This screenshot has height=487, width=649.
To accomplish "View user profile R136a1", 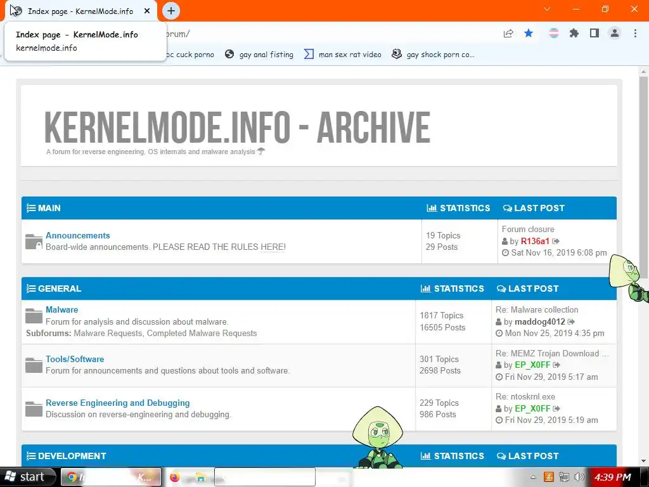I will [535, 241].
